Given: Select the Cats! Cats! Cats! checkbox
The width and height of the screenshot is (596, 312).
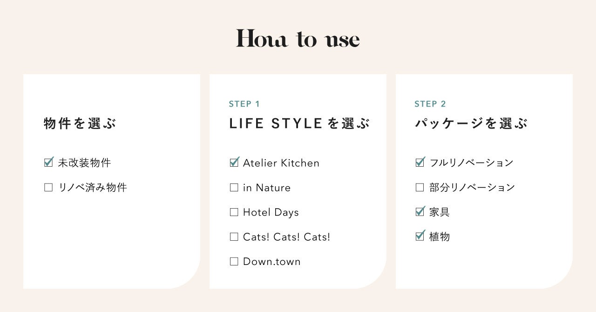Looking at the screenshot, I should (234, 237).
